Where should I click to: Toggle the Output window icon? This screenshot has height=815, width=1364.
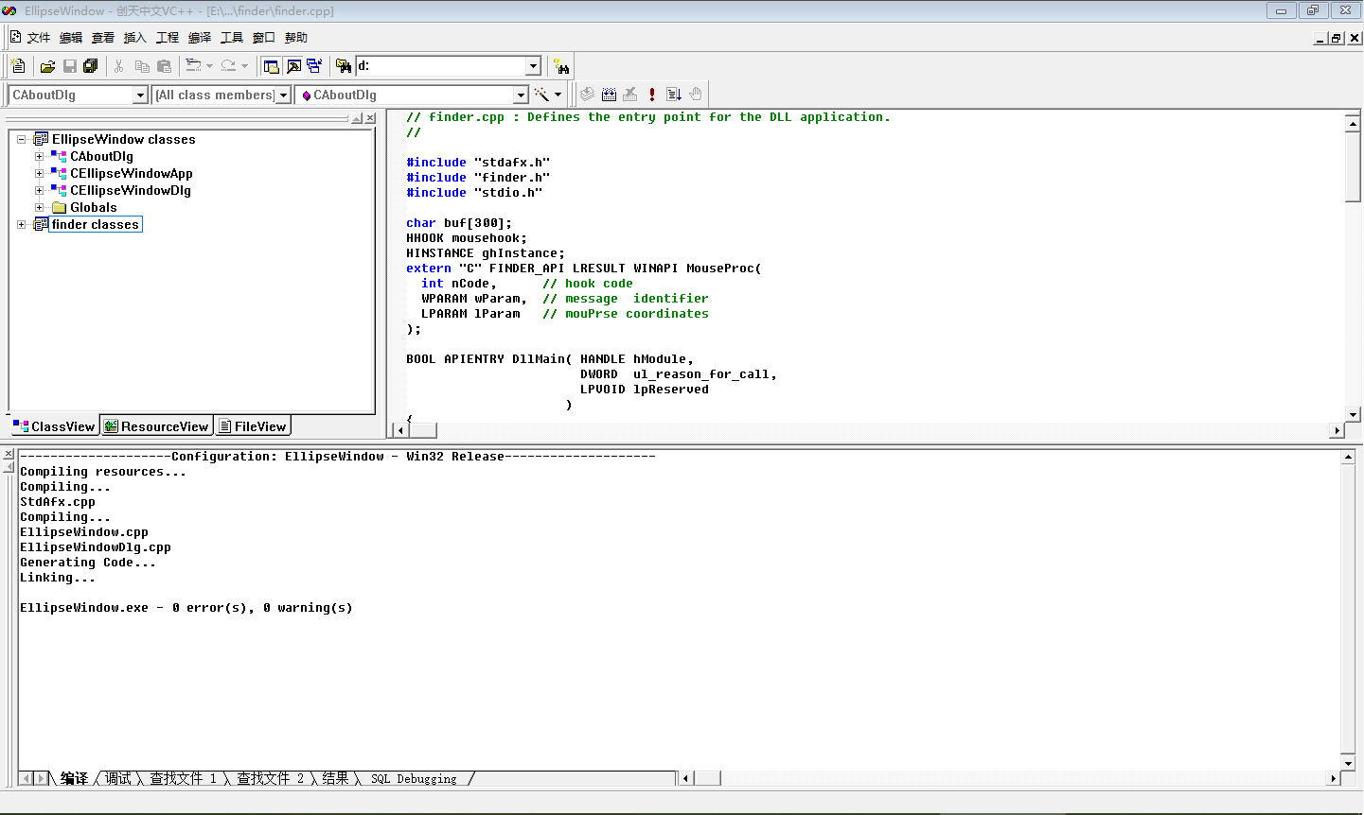[x=293, y=66]
